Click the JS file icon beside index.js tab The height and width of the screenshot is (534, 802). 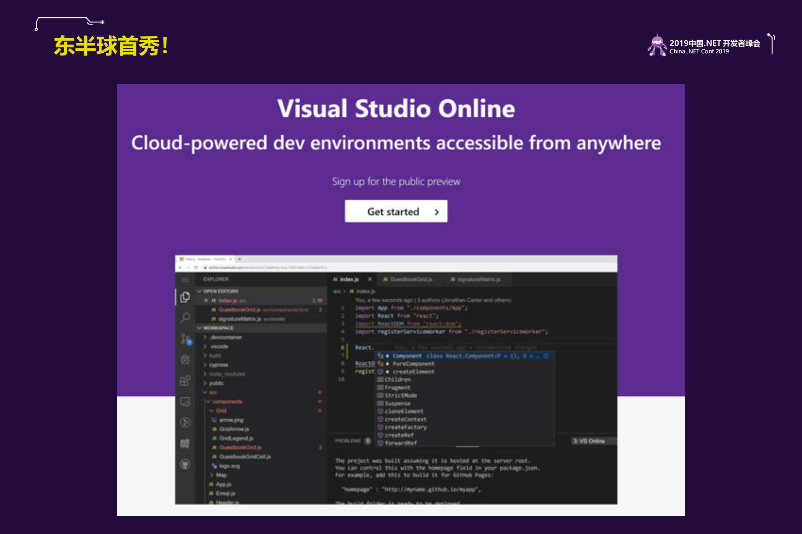[x=335, y=279]
